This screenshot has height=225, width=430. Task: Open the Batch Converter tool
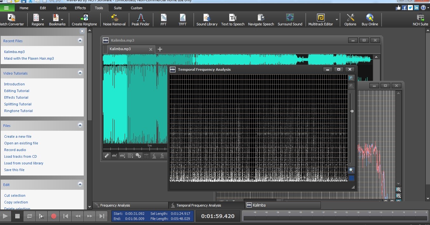click(11, 20)
